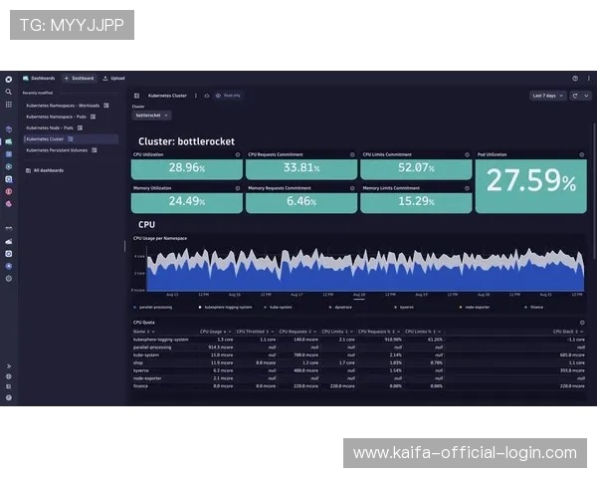Image resolution: width=597 pixels, height=478 pixels.
Task: Open the CPU Limits column header menu
Action: click(x=351, y=332)
